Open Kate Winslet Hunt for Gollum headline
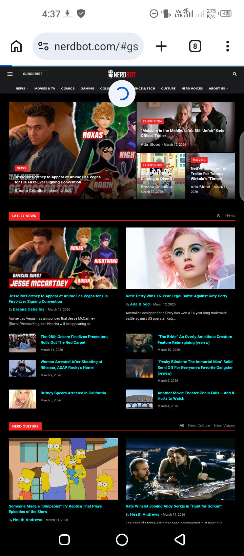Viewport: 244px width, 556px height. (174, 506)
